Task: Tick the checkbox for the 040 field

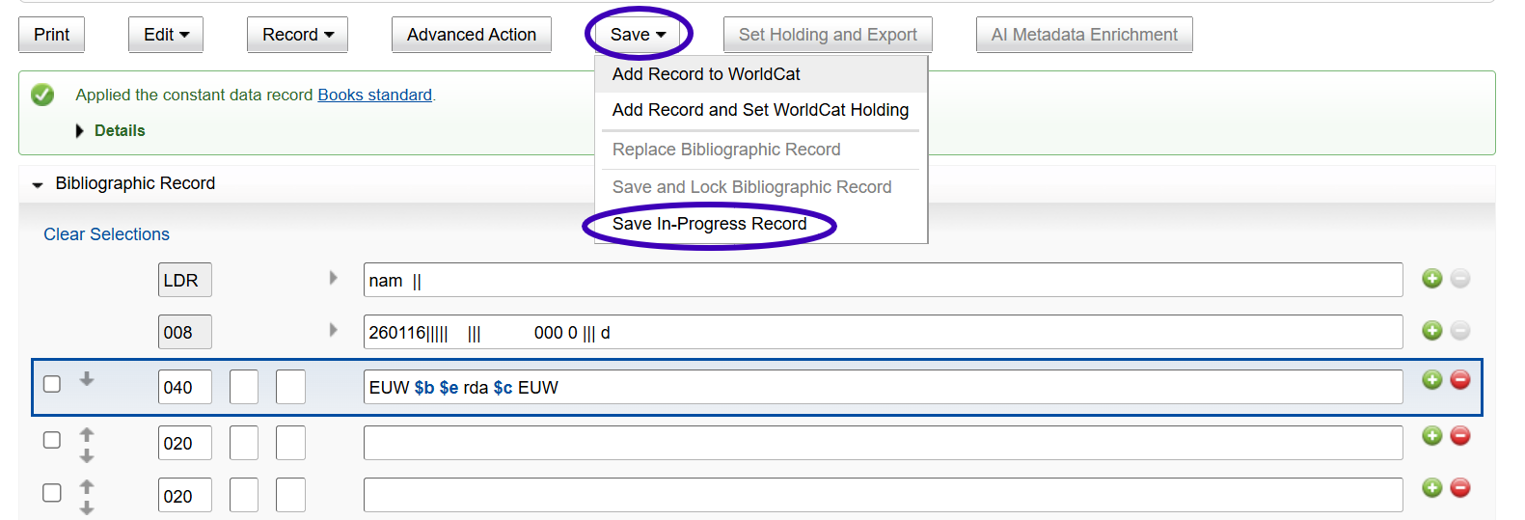Action: (x=52, y=384)
